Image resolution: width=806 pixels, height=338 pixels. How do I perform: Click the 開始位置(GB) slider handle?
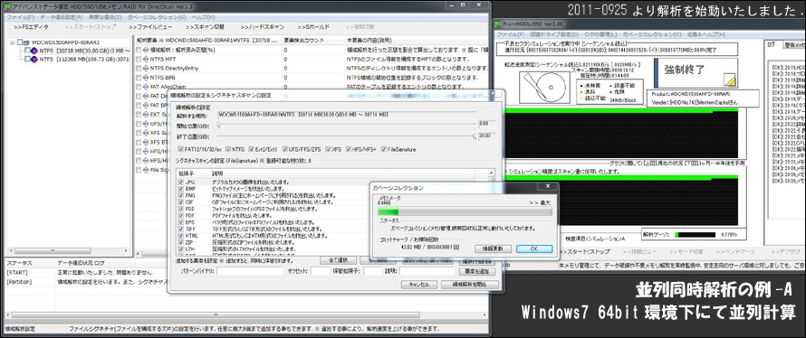[219, 124]
